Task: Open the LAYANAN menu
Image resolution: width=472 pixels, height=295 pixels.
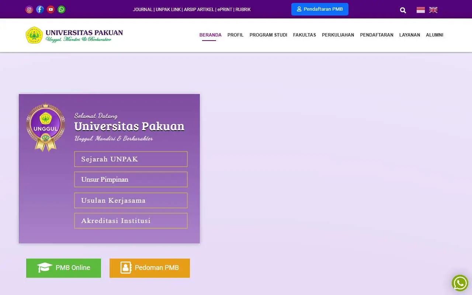Action: 410,35
